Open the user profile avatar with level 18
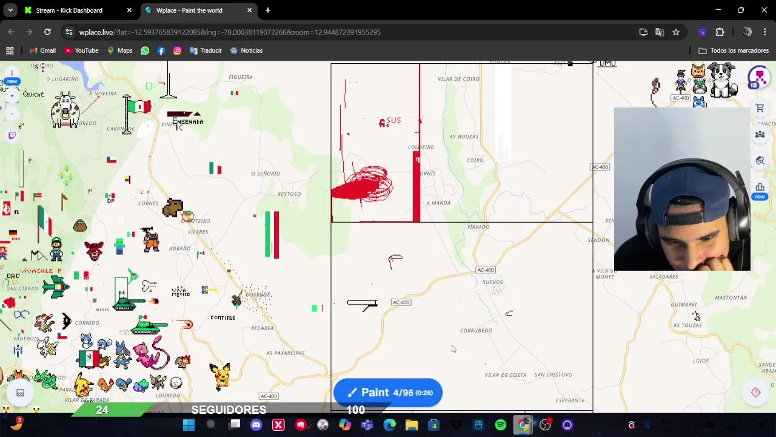 758,78
